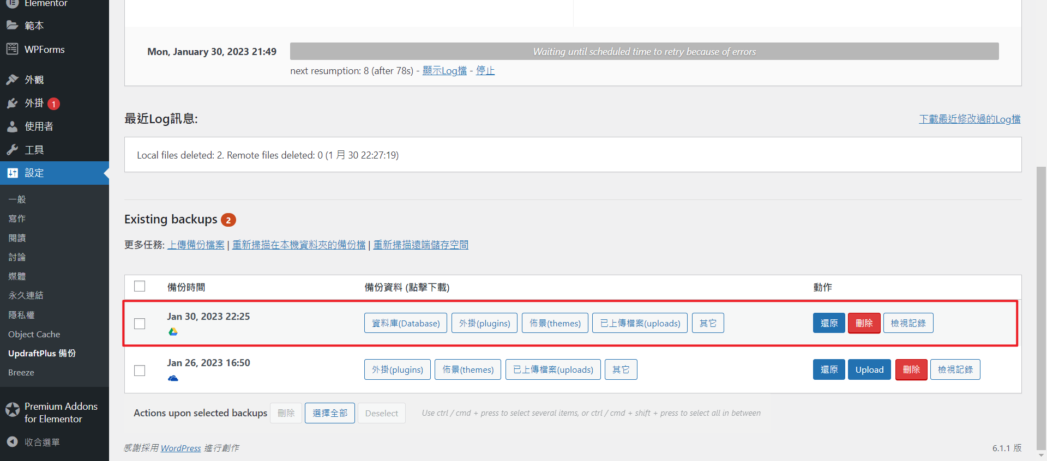Click 還原 for the Jan 30 backup
This screenshot has height=461, width=1047.
[829, 323]
